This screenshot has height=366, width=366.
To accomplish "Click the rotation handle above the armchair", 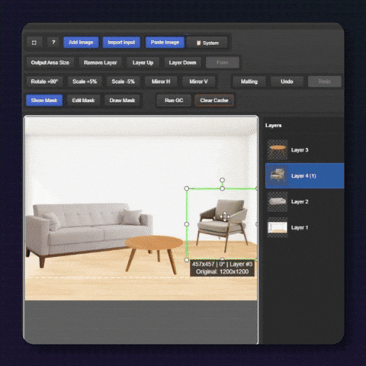I will [x=222, y=180].
